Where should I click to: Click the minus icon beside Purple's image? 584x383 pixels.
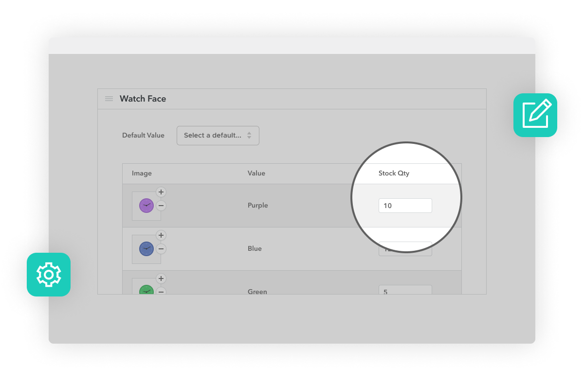coord(161,206)
